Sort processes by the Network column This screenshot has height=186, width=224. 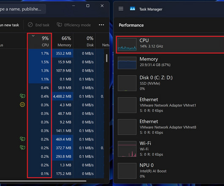click(x=103, y=41)
